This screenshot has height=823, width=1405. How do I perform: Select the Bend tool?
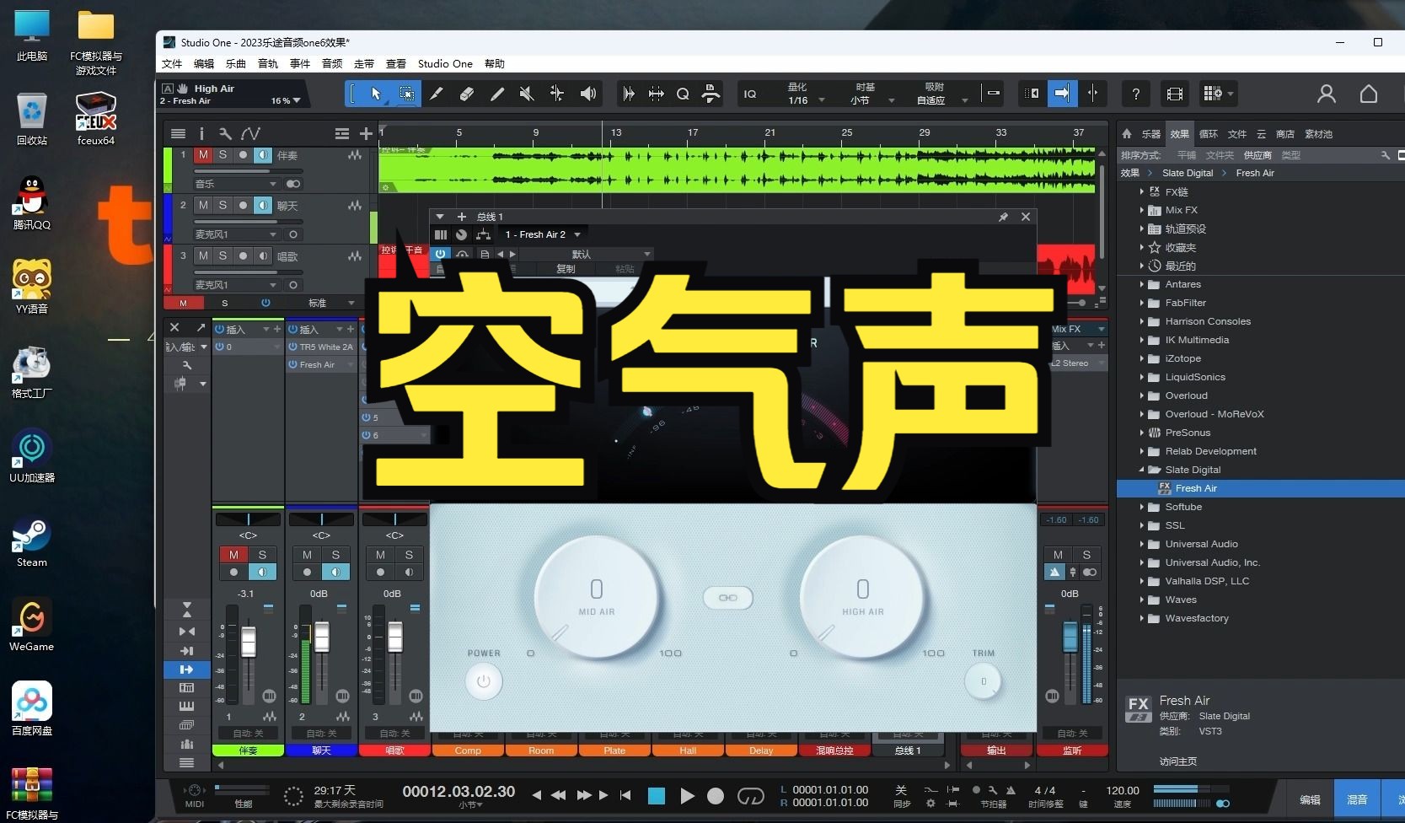557,94
